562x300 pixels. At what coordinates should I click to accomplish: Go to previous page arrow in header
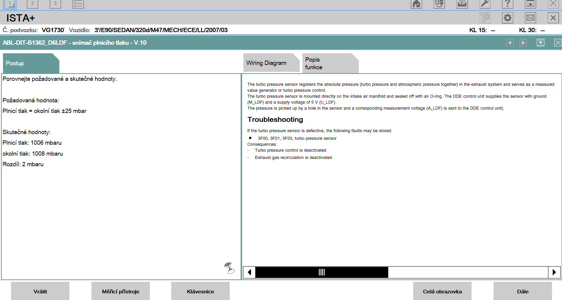(510, 43)
